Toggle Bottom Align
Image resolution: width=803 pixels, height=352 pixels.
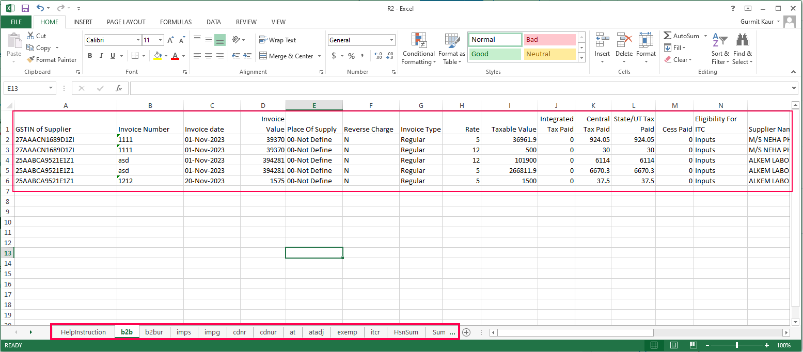tap(220, 40)
